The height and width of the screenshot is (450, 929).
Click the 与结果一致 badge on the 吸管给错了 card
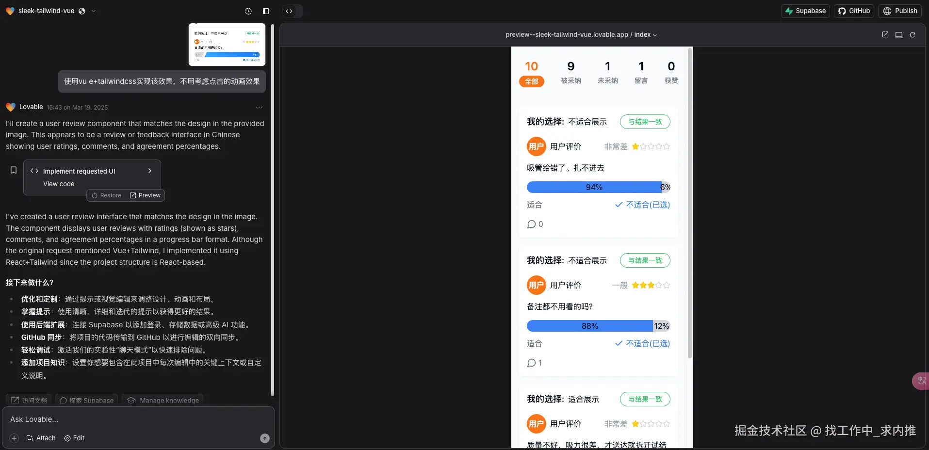tap(645, 122)
